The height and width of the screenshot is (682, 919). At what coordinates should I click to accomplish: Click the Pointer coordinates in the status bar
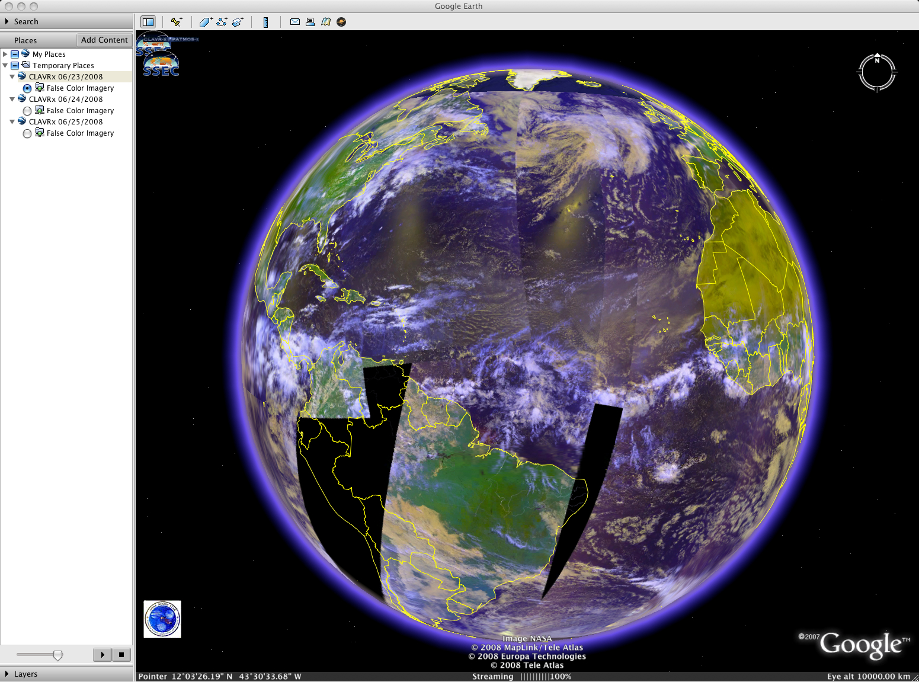coord(220,676)
